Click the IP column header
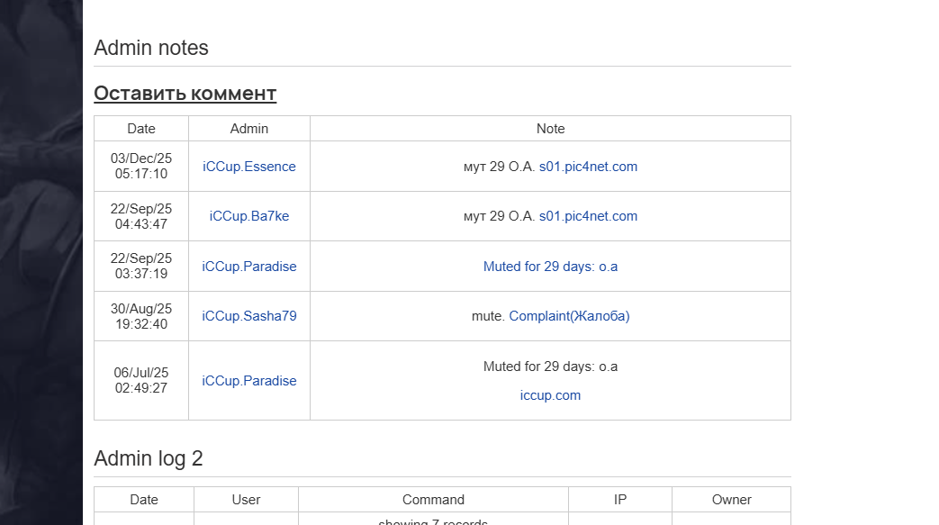Screen dimensions: 939x525 619,500
